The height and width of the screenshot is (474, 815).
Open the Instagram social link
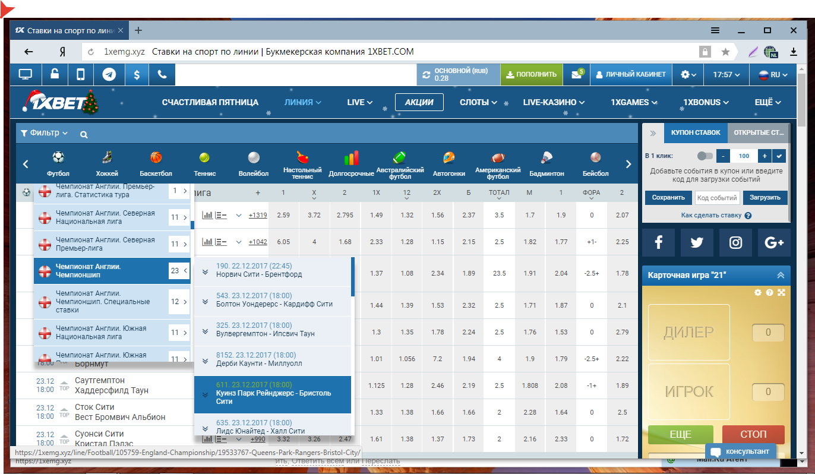735,242
